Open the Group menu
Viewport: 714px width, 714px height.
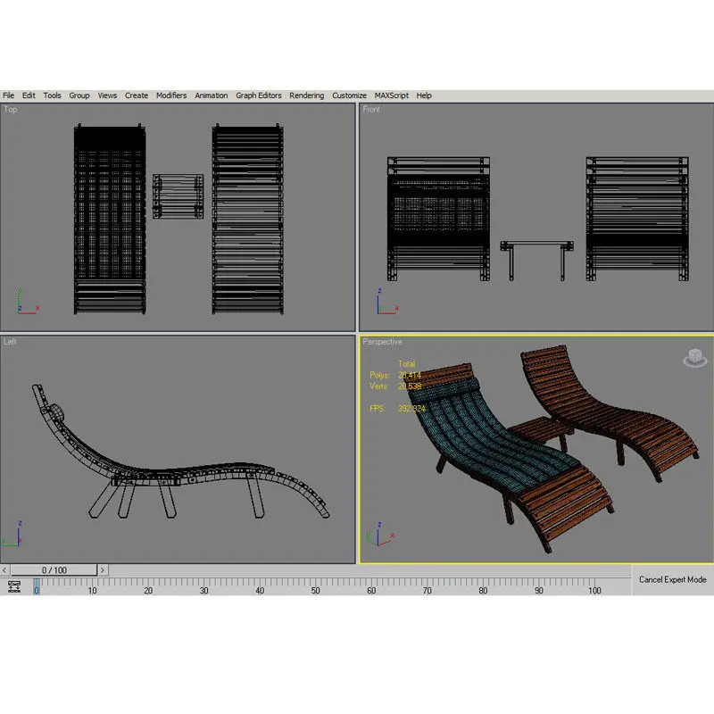tap(79, 95)
